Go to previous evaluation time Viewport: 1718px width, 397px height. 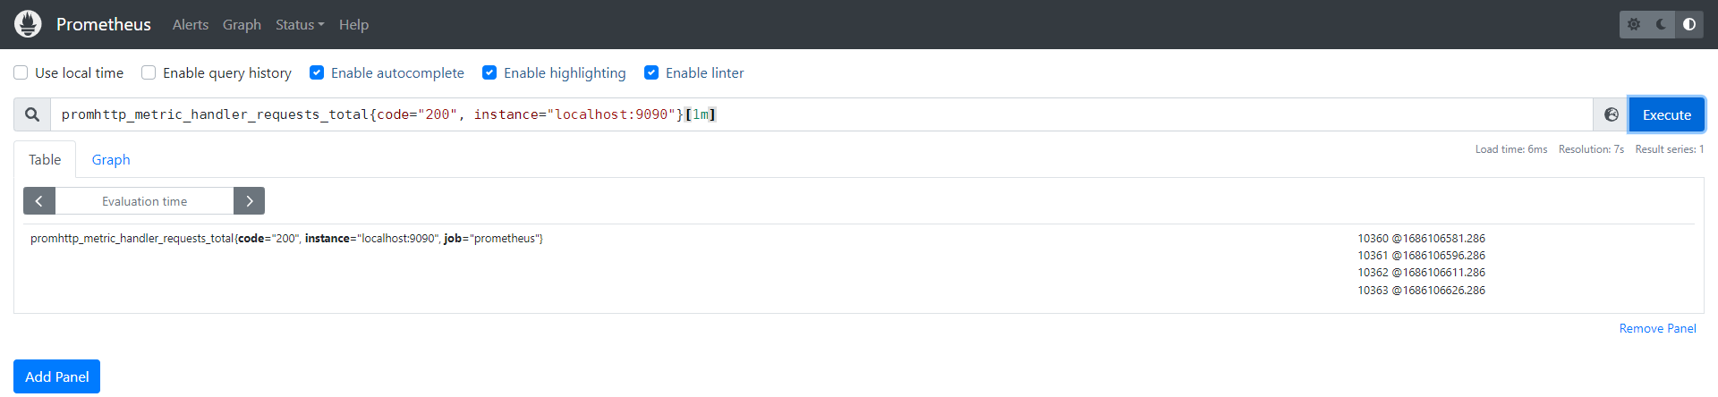click(x=39, y=201)
